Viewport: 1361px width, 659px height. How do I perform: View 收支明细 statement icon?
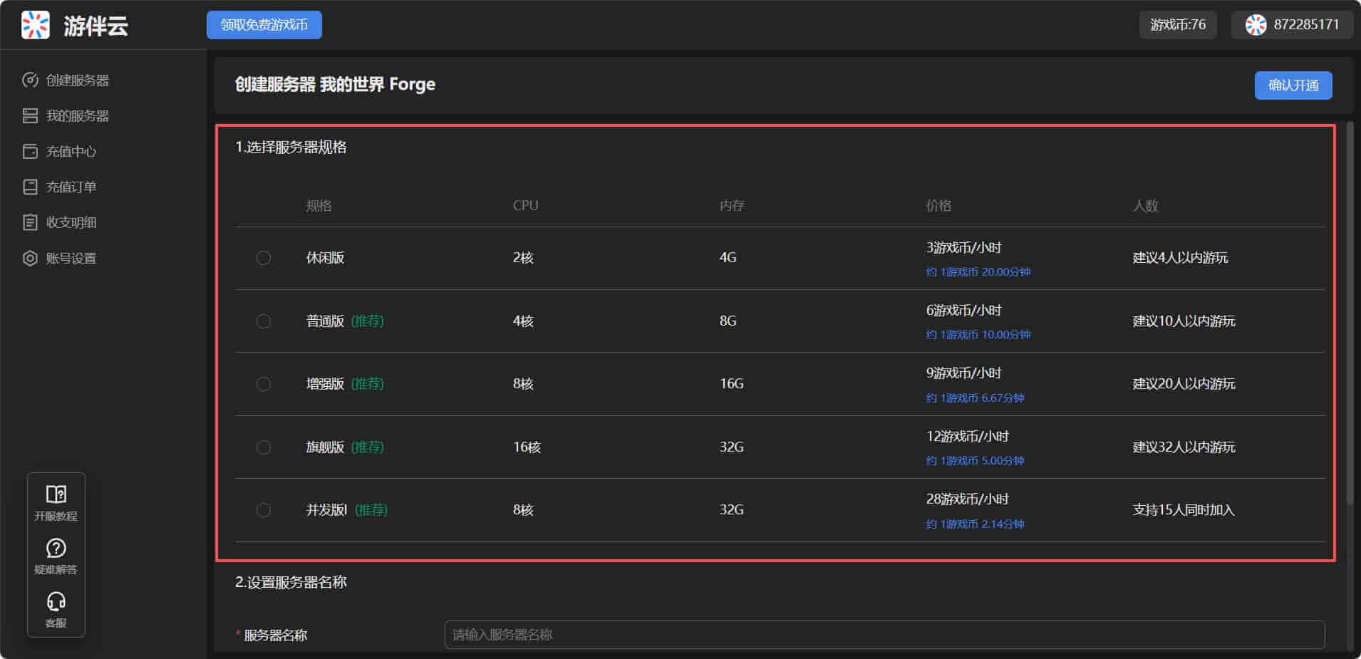pos(30,223)
